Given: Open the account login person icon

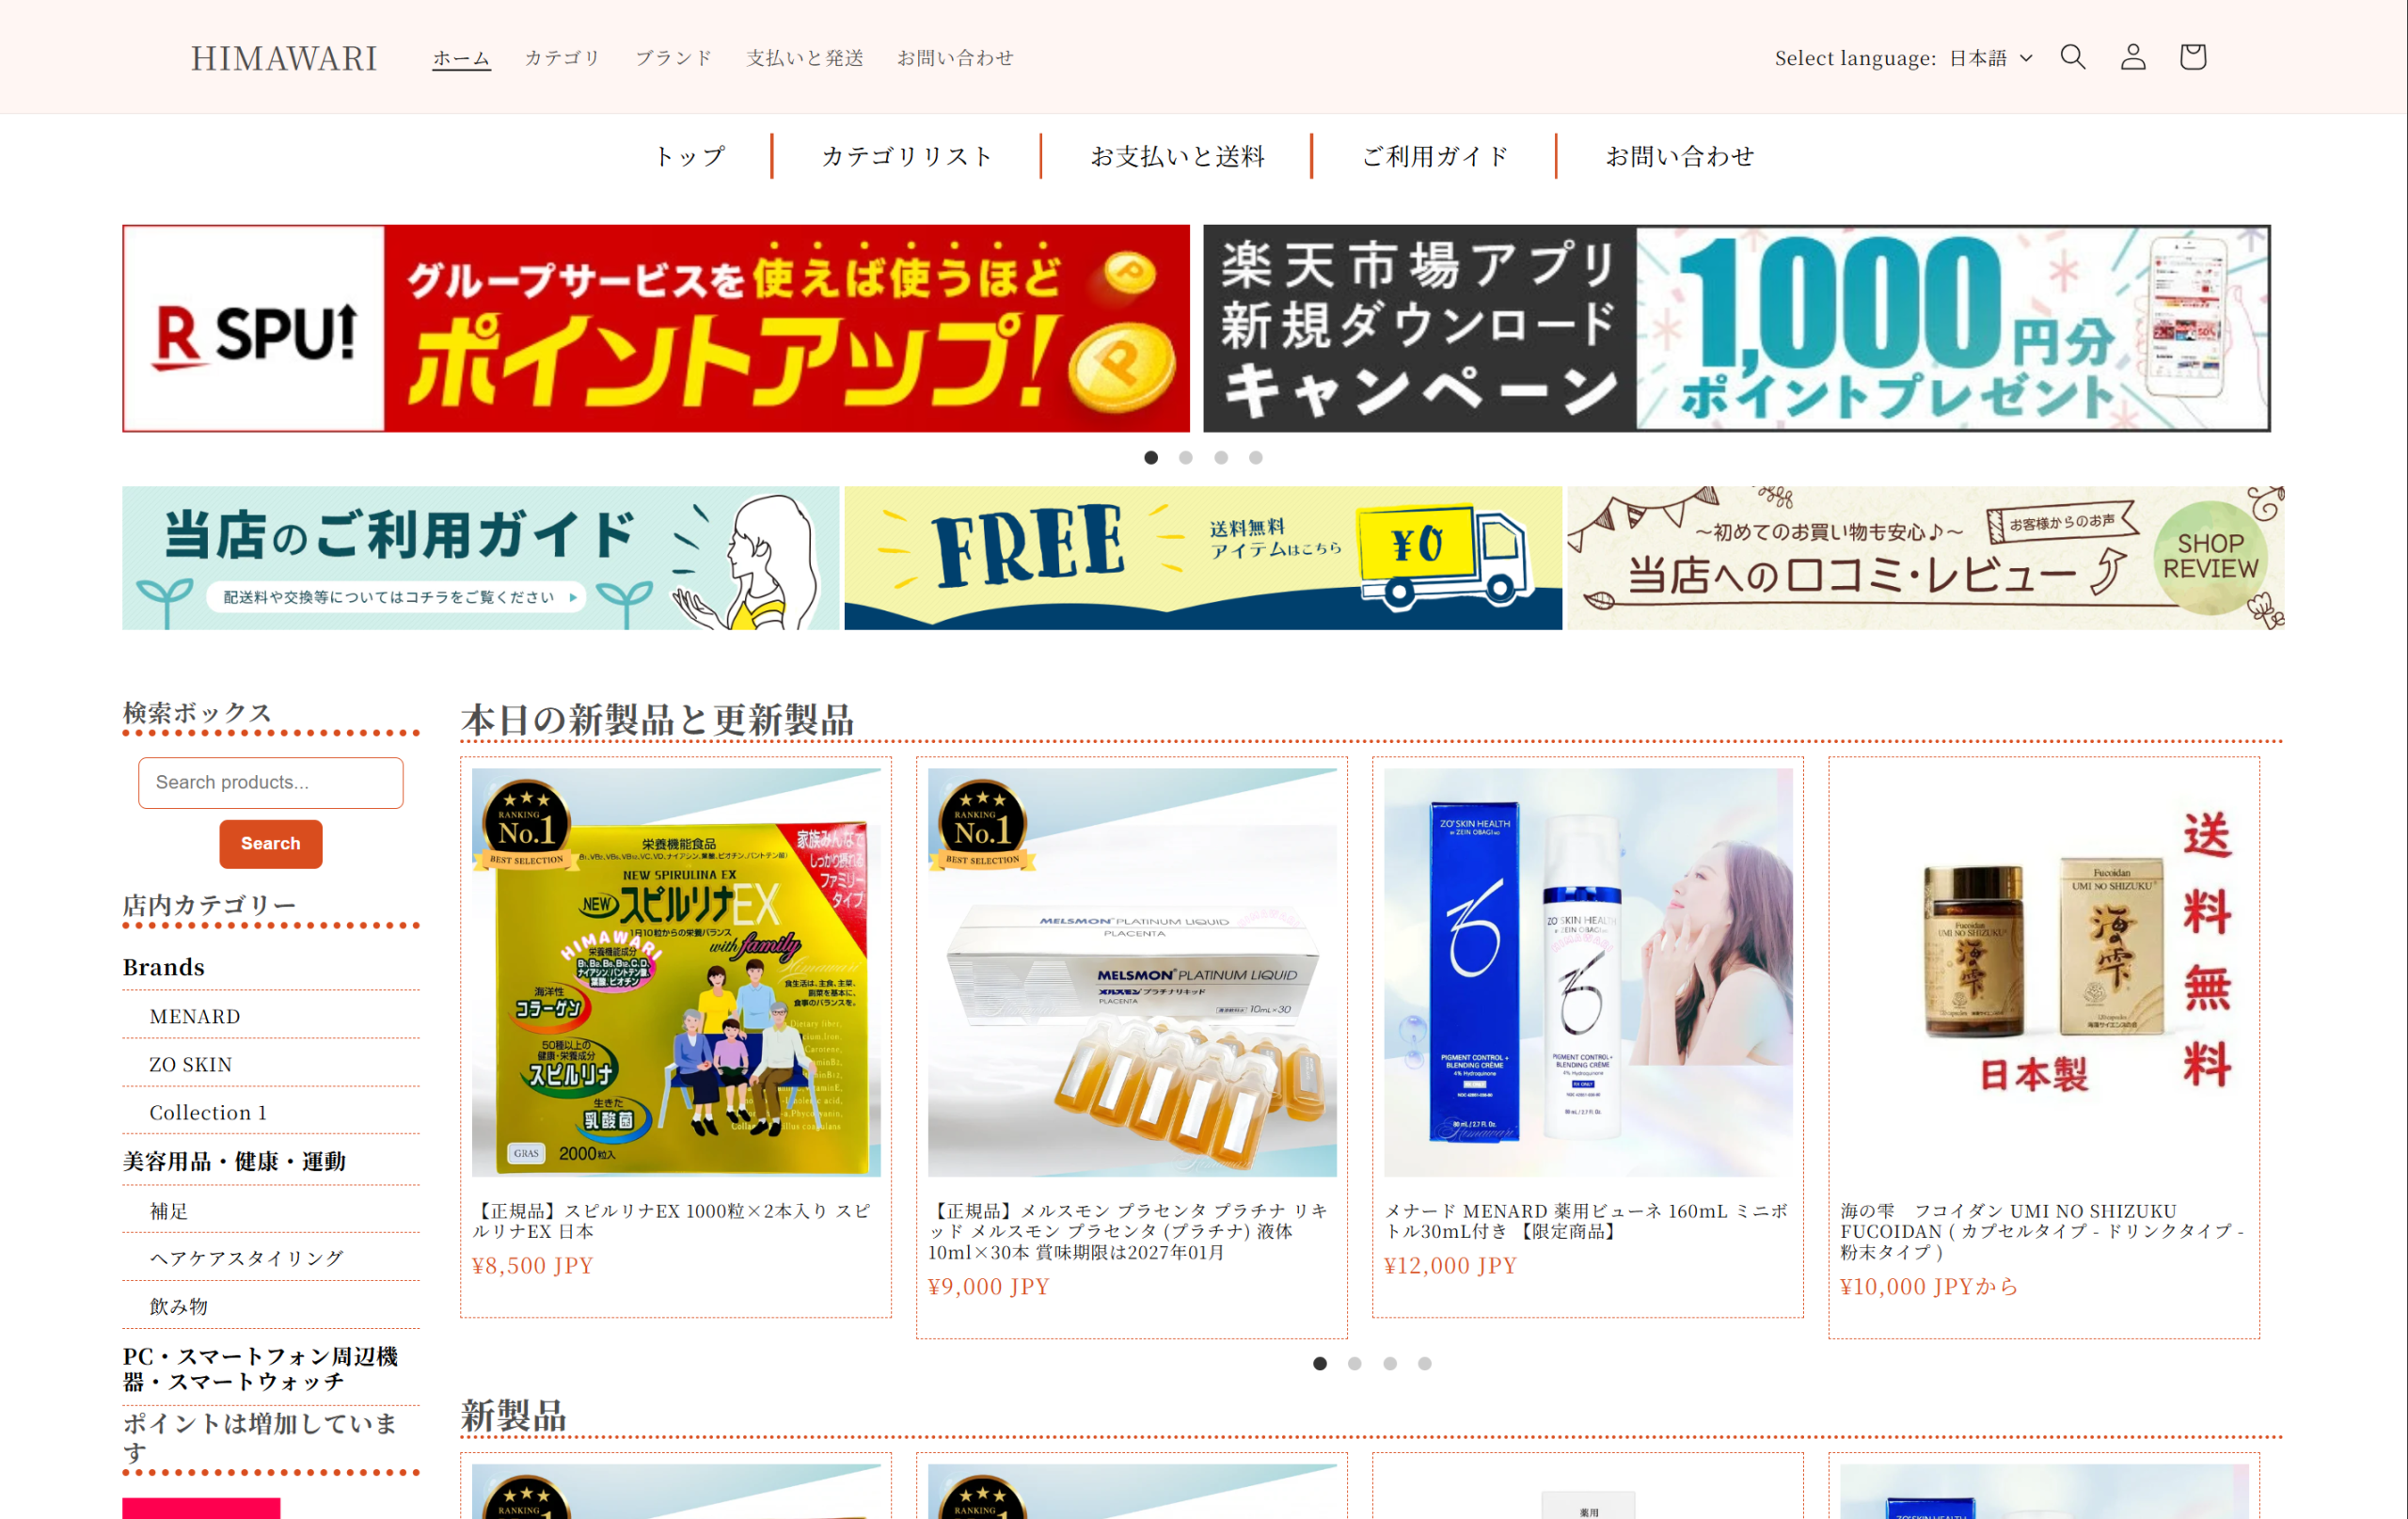Looking at the screenshot, I should point(2133,57).
